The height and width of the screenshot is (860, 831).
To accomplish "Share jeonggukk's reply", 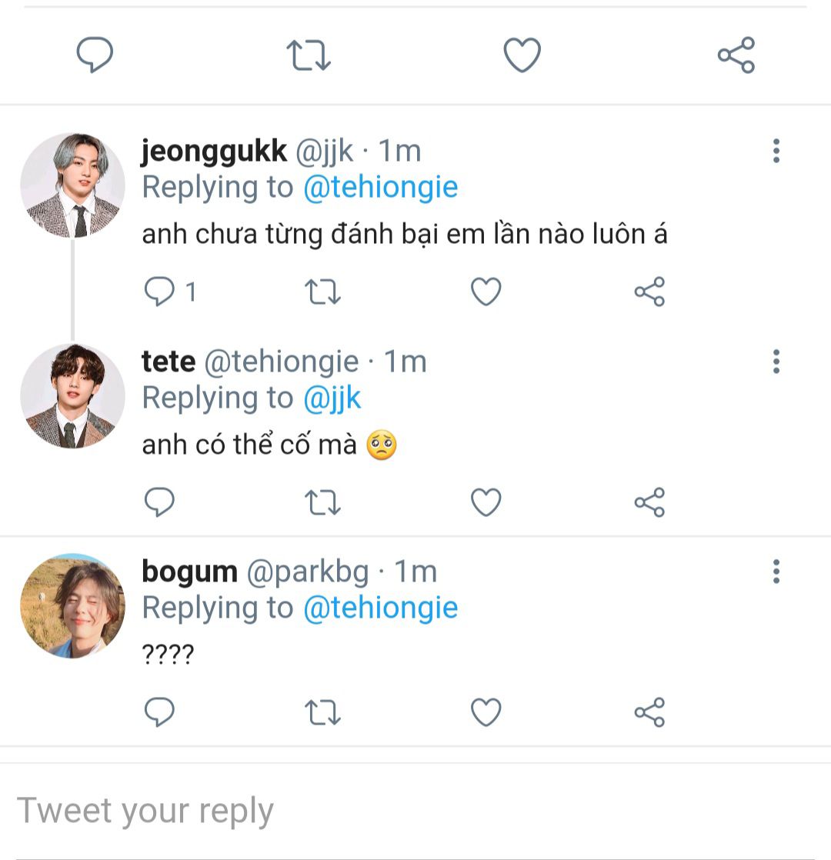I will pos(649,292).
